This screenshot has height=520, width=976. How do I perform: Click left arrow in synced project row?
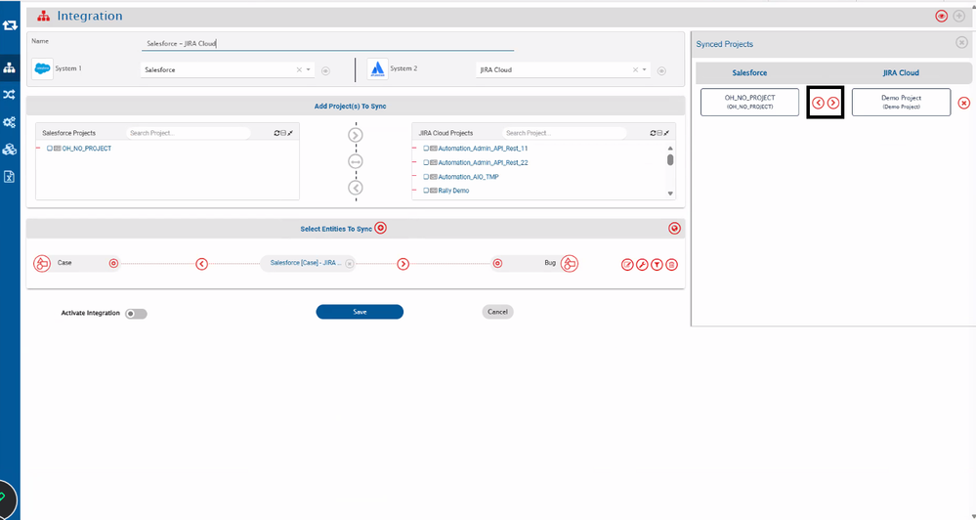coord(819,103)
